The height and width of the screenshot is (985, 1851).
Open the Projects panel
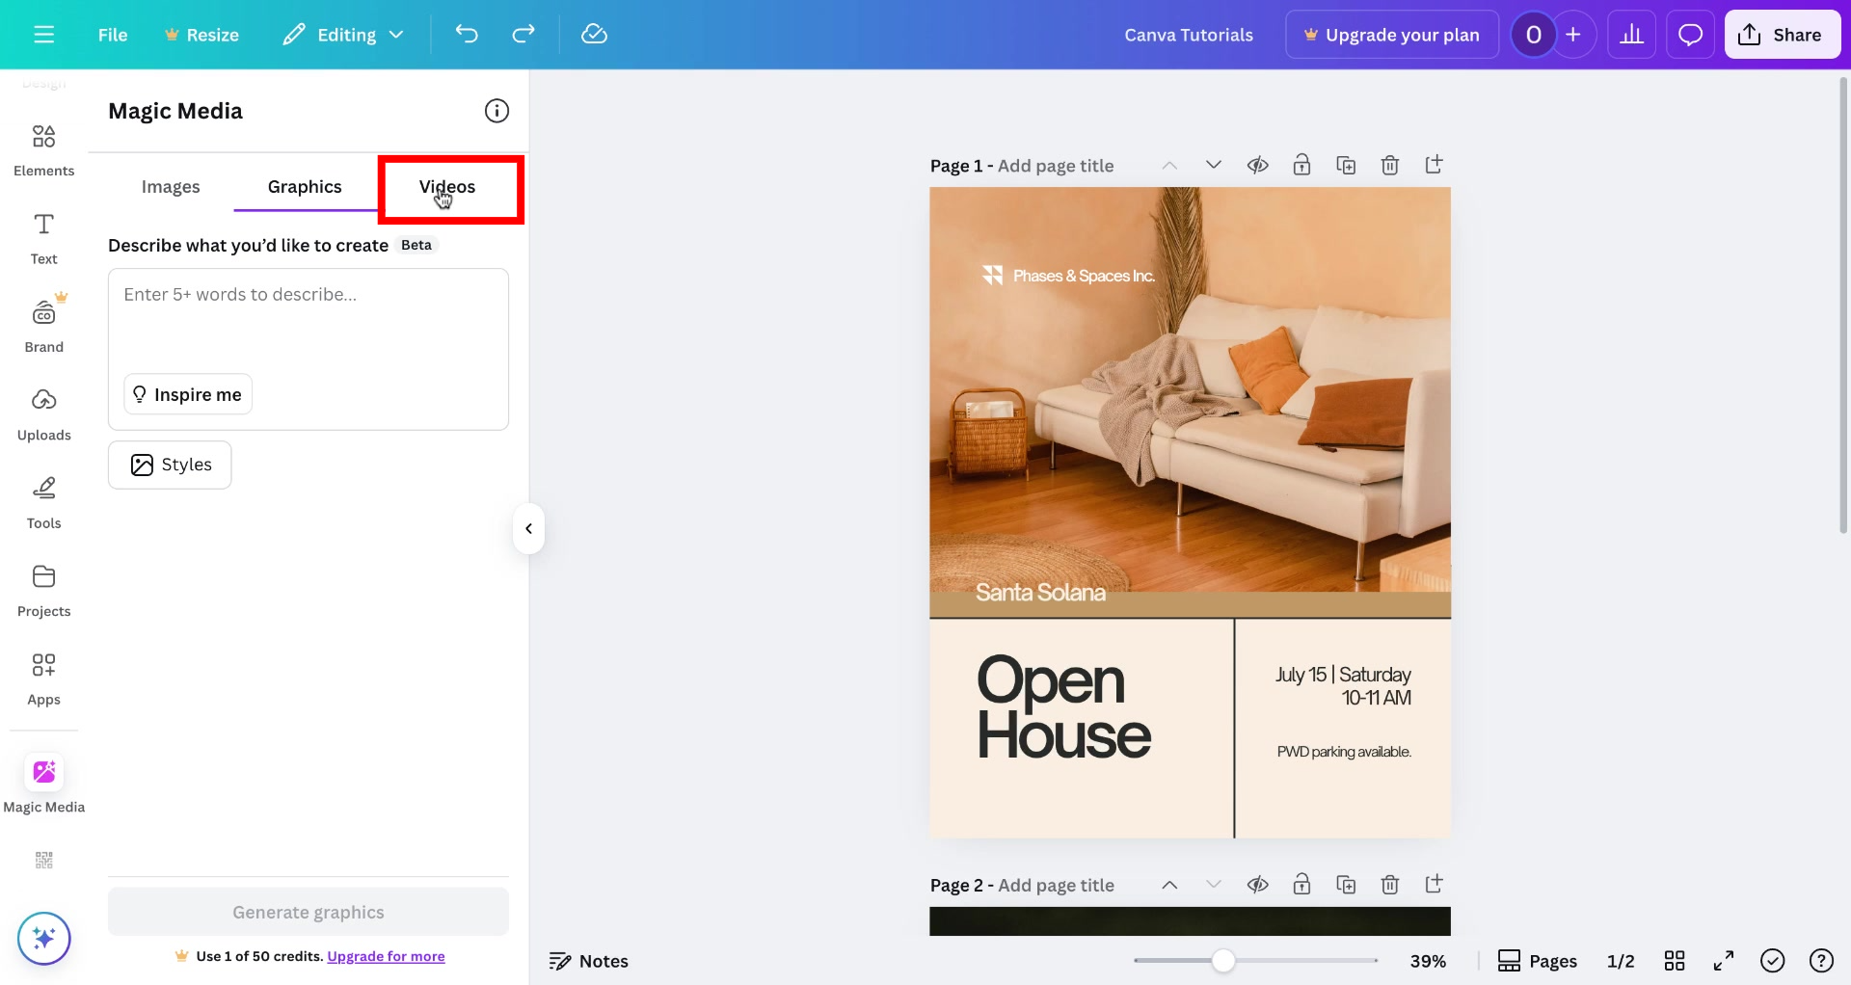[x=43, y=589]
